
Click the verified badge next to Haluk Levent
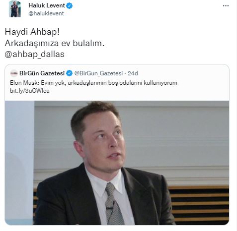[x=69, y=6]
